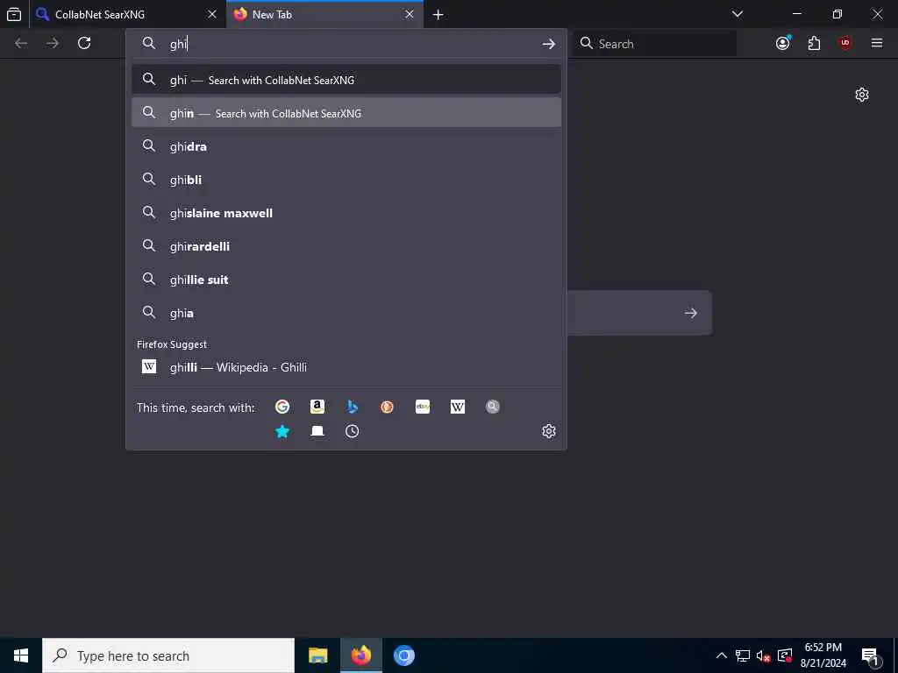The image size is (898, 673).
Task: Click the arrow in the page search box
Action: coord(691,313)
